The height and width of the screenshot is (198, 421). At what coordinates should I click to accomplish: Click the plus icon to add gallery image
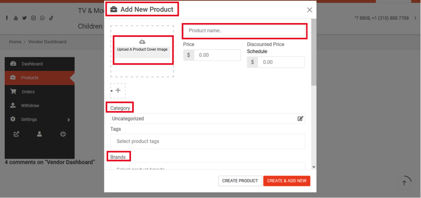coord(118,90)
